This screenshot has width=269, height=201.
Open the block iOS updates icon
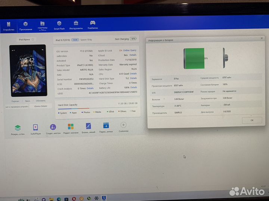tap(88, 126)
